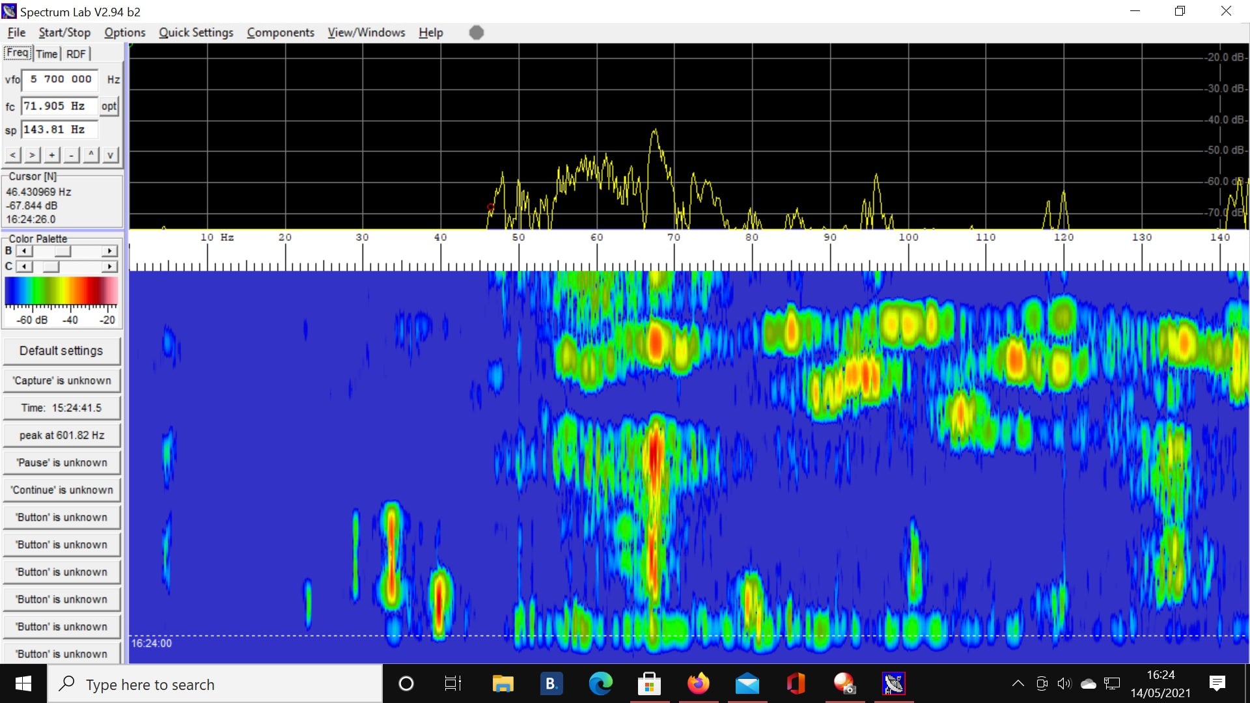
Task: Click the Windows search box
Action: point(215,684)
